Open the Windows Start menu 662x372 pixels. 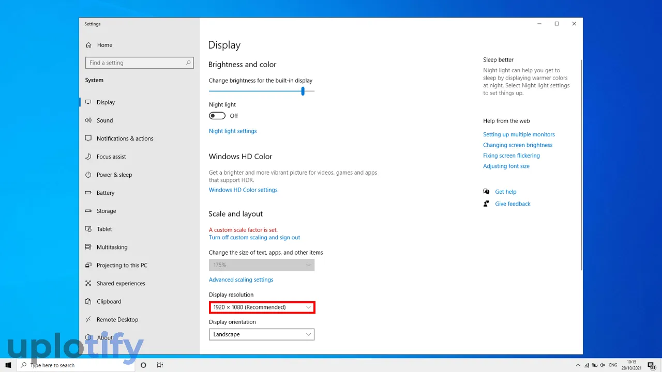click(8, 365)
